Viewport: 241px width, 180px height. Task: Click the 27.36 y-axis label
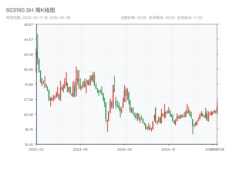pos(29,99)
